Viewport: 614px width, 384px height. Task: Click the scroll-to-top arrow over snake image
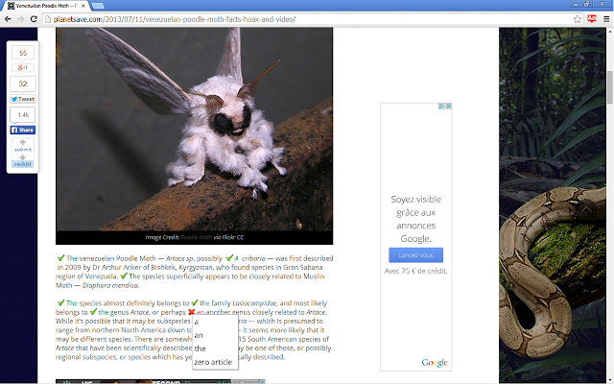click(x=586, y=210)
